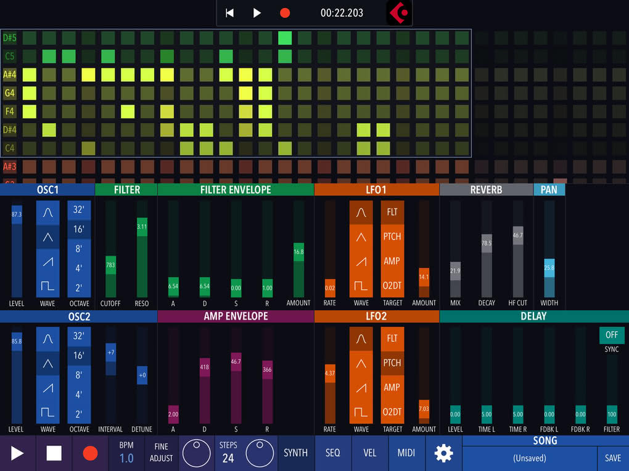Select OSC2 triangle wave icon
Screen dimensions: 629x471
click(x=47, y=363)
